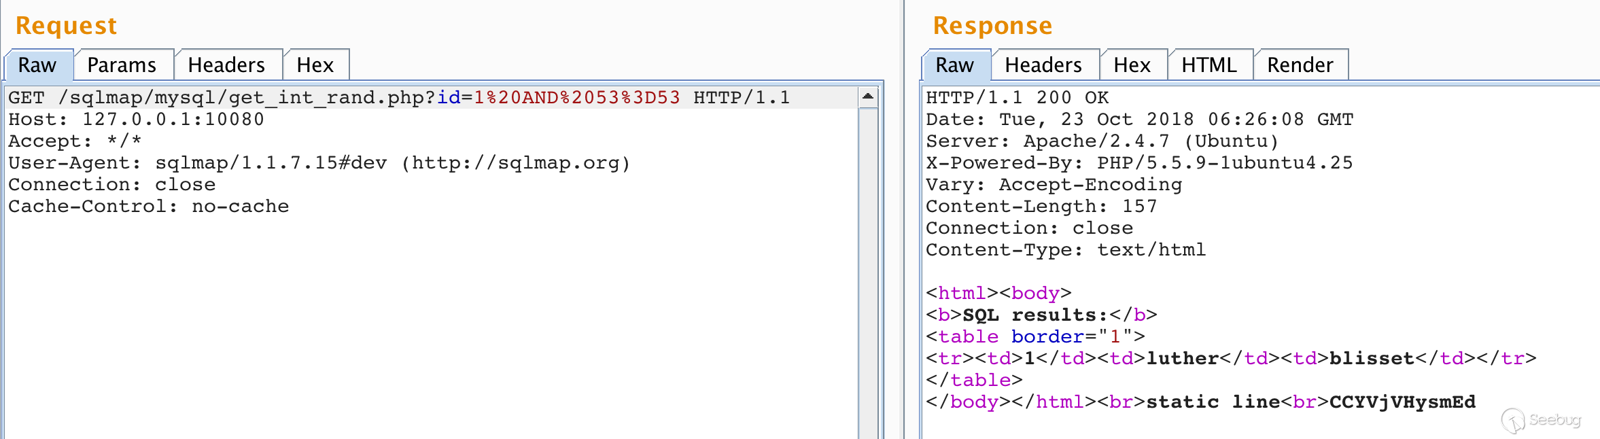The height and width of the screenshot is (439, 1600).
Task: Click the HTTP/1.1 200 OK status line
Action: pos(1017,98)
